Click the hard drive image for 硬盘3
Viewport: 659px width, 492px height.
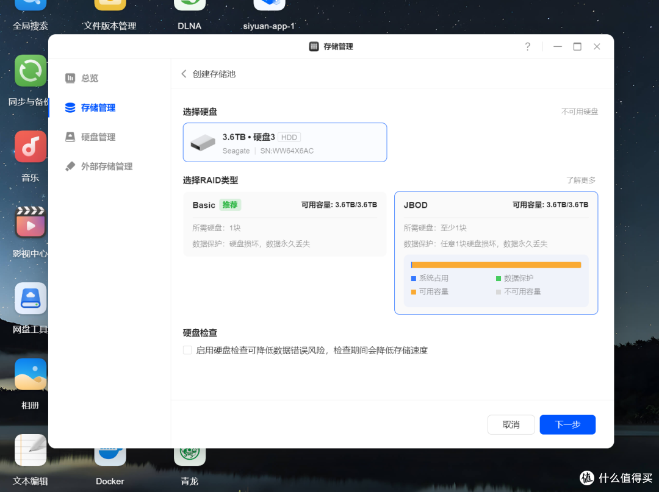(x=203, y=143)
